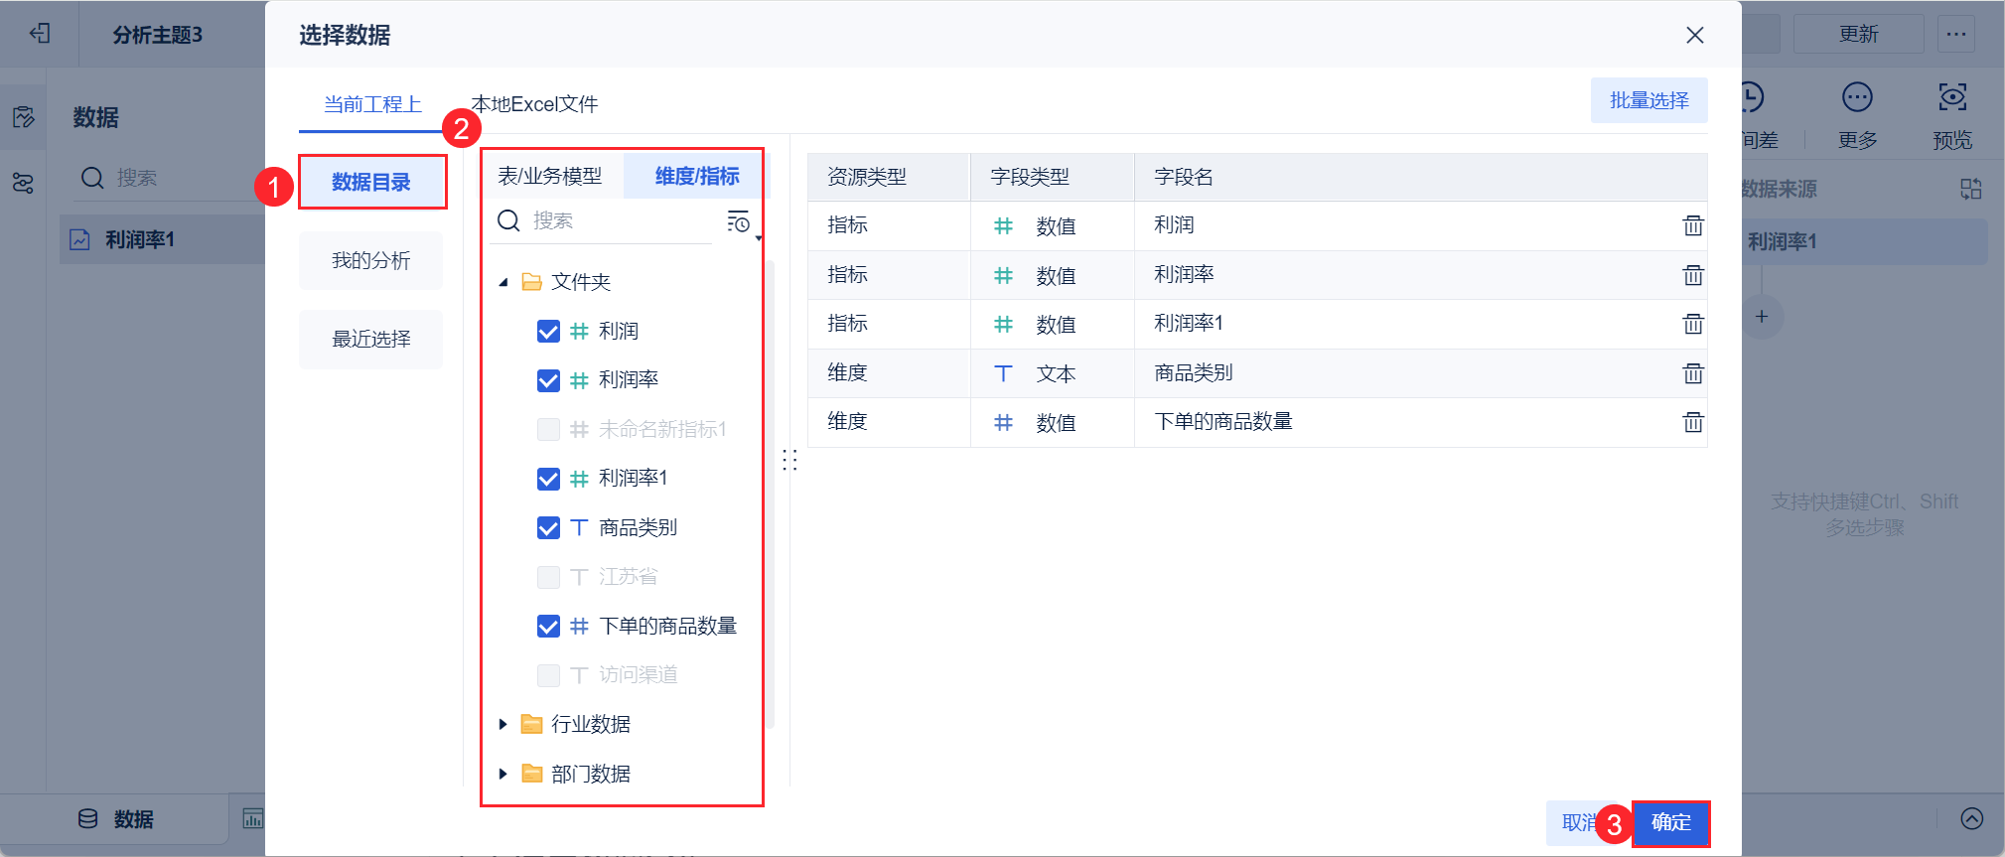Click the up-chevron circle at the bottom right
Screen dimensions: 2005x857
1972,818
